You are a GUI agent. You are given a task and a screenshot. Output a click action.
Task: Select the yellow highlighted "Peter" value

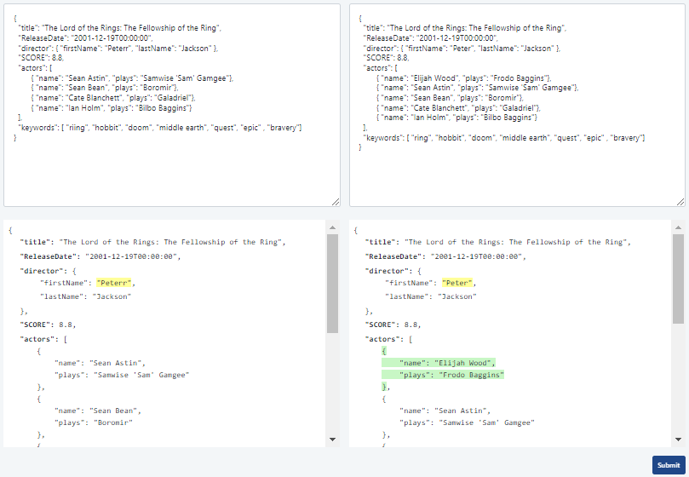coord(457,283)
